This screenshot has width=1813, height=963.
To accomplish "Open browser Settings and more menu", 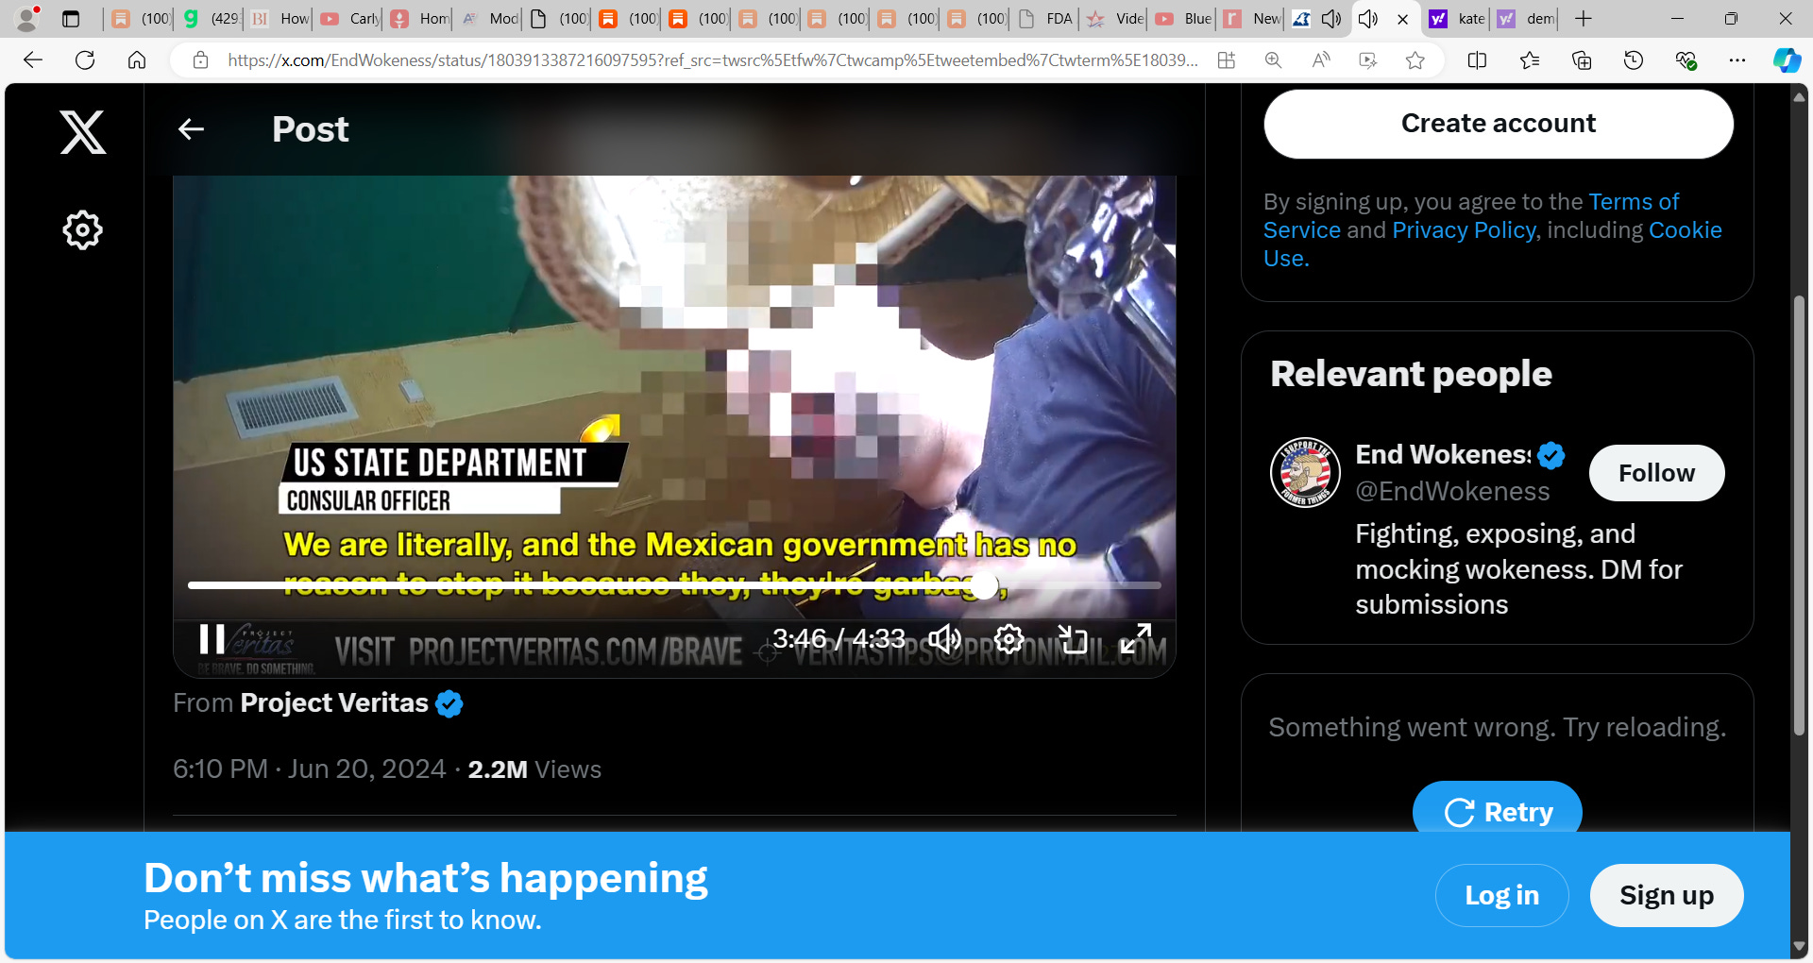I will tap(1737, 60).
